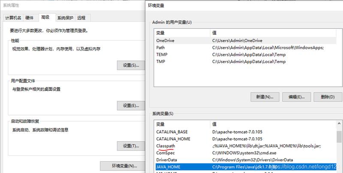Click 设置(E)... button under 用户配置文件

[x=131, y=106]
